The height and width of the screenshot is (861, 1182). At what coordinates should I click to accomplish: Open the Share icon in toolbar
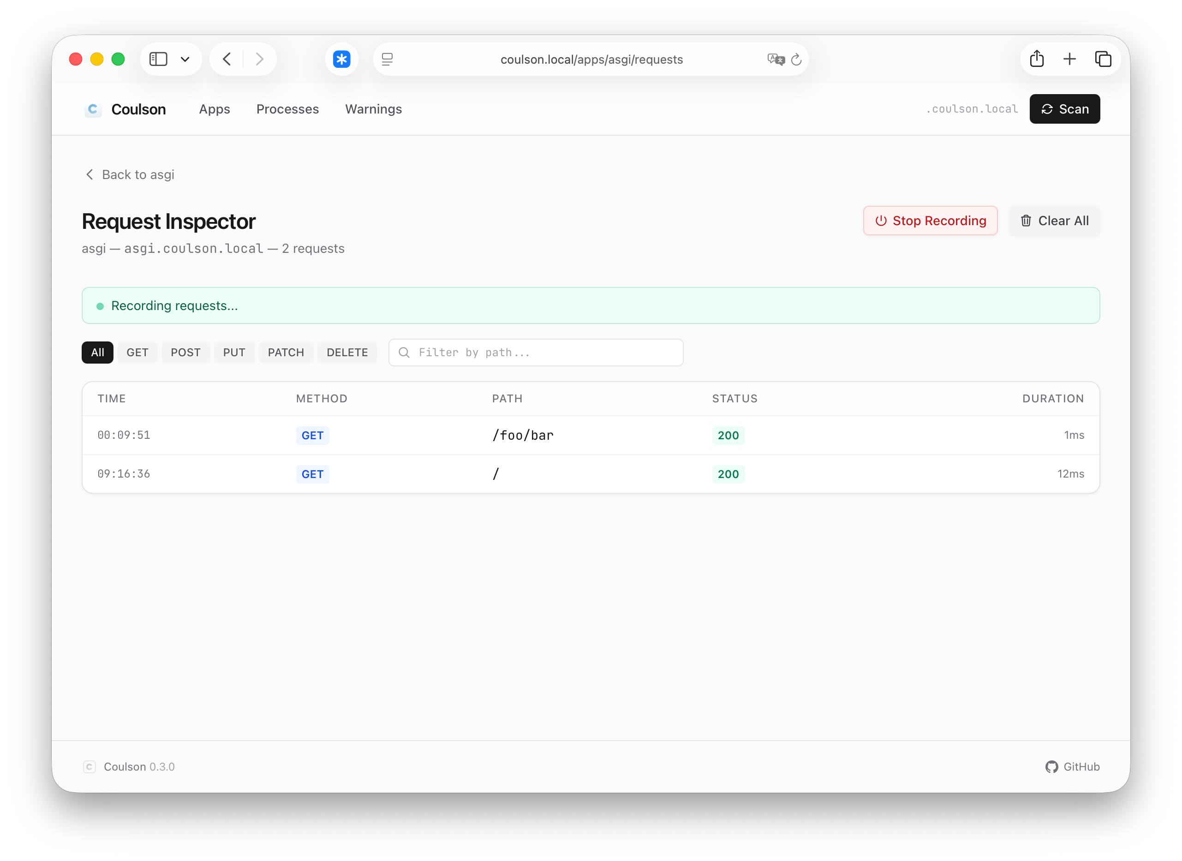(1037, 60)
